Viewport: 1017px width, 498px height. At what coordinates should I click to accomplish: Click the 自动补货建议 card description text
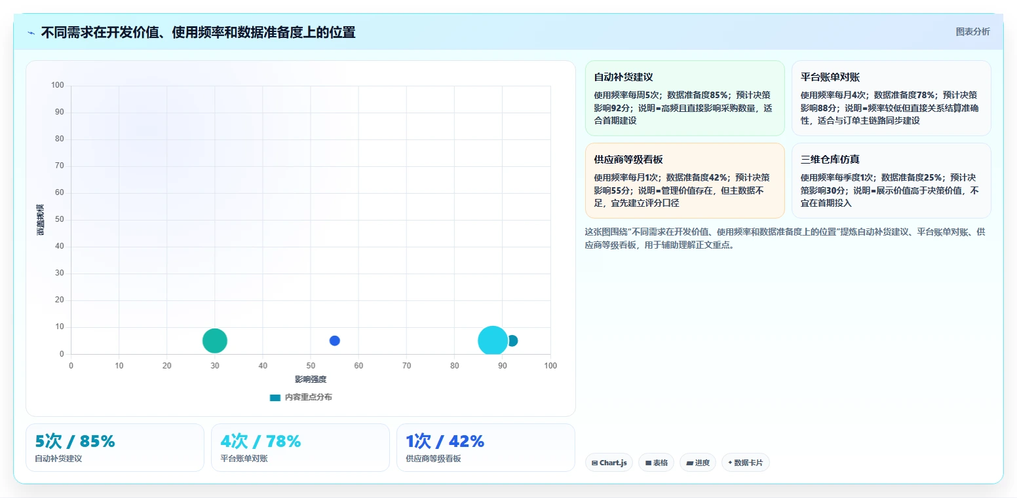click(x=683, y=107)
